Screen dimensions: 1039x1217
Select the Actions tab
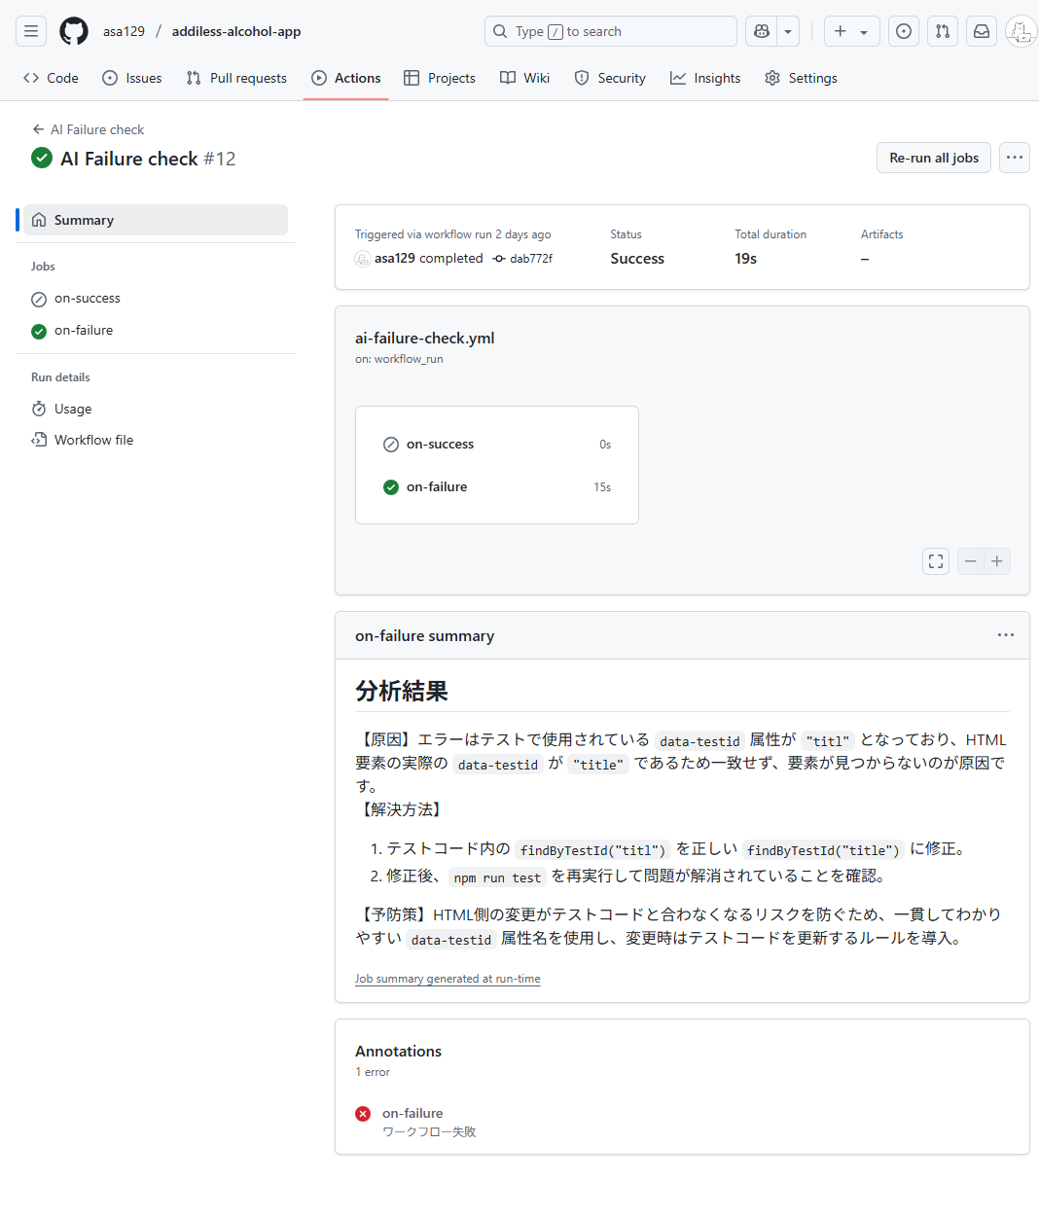coord(346,78)
